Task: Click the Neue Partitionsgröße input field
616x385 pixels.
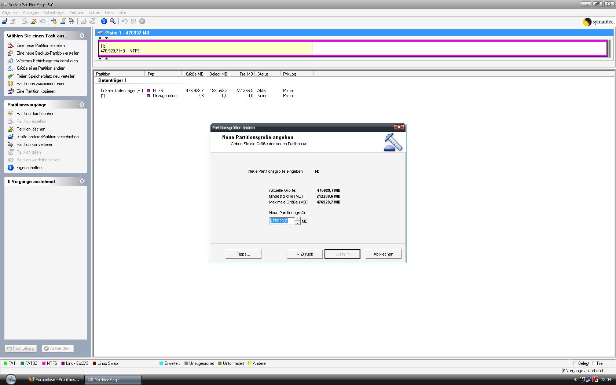Action: coord(282,221)
